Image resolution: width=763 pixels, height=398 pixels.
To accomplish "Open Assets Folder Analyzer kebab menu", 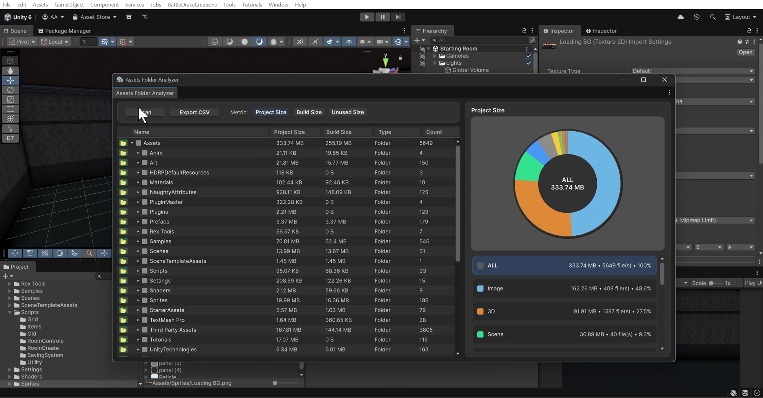I will point(670,93).
